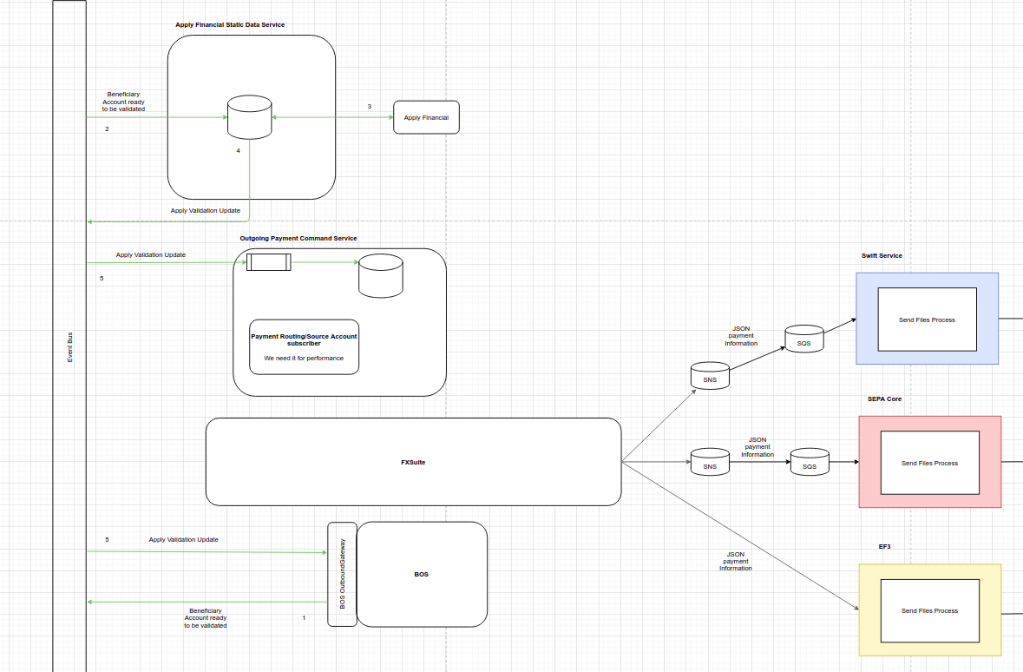The height and width of the screenshot is (672, 1023).
Task: Select the BOS box
Action: point(422,574)
